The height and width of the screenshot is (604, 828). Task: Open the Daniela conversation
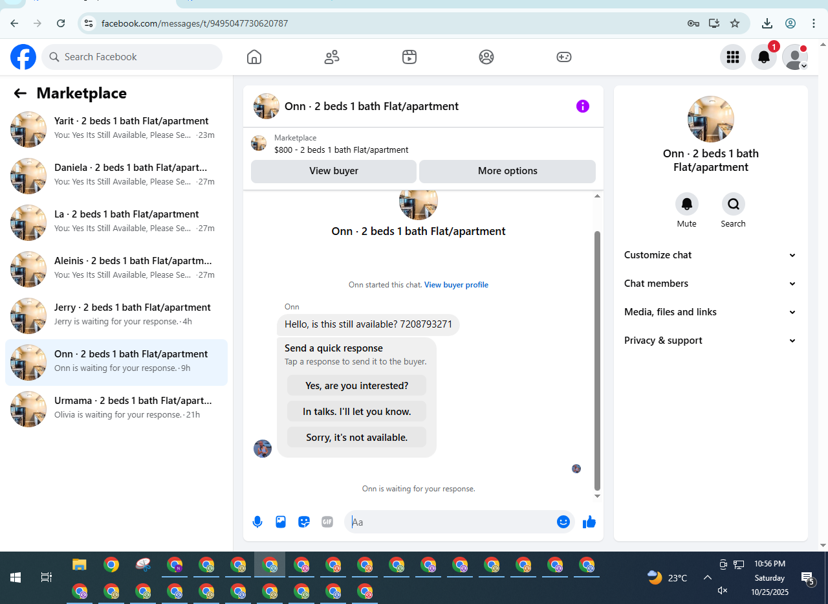click(x=116, y=176)
